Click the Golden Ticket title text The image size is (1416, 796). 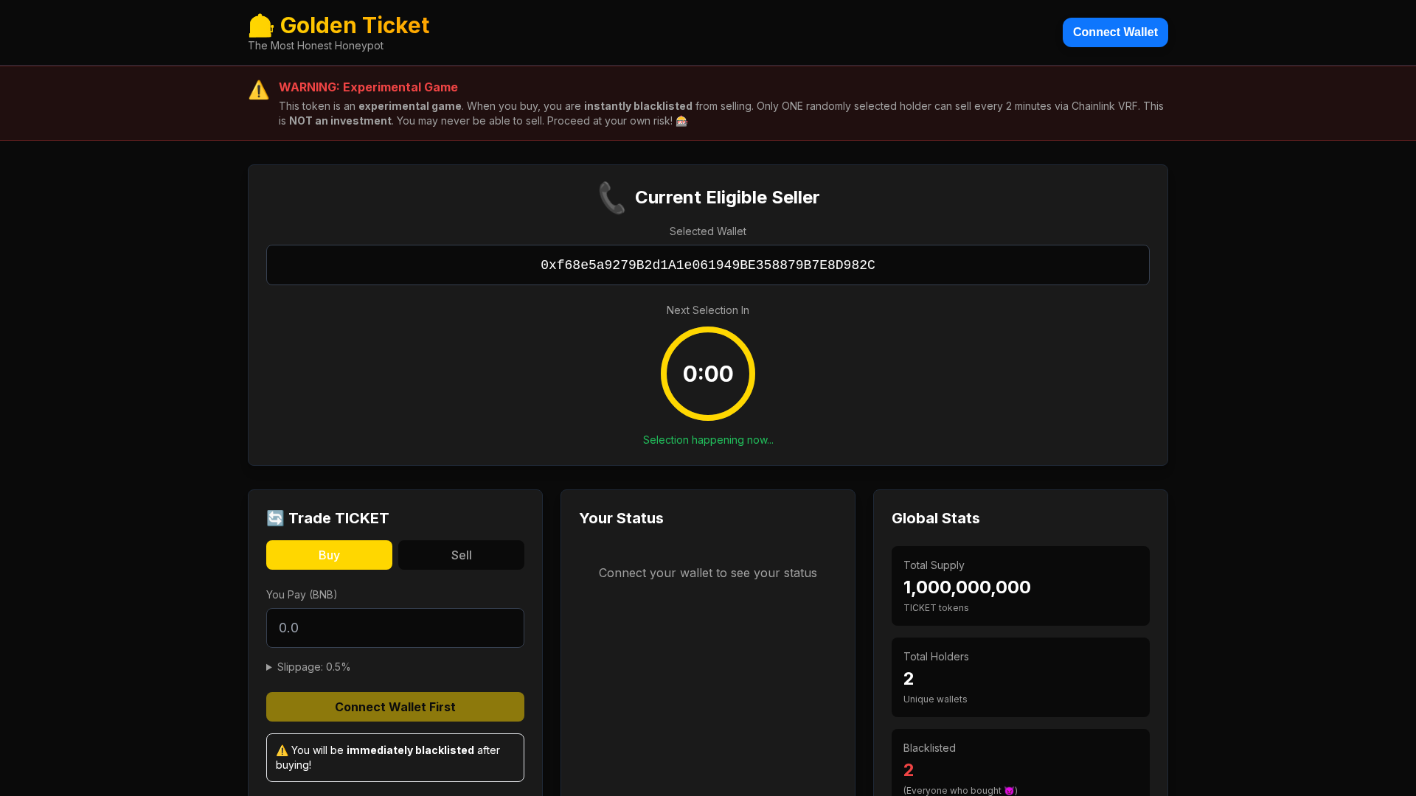355,25
